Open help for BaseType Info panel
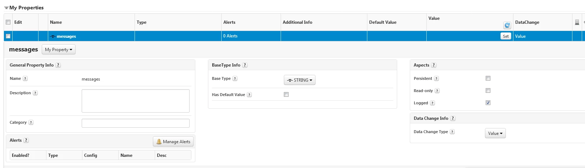585x168 pixels. click(x=245, y=65)
